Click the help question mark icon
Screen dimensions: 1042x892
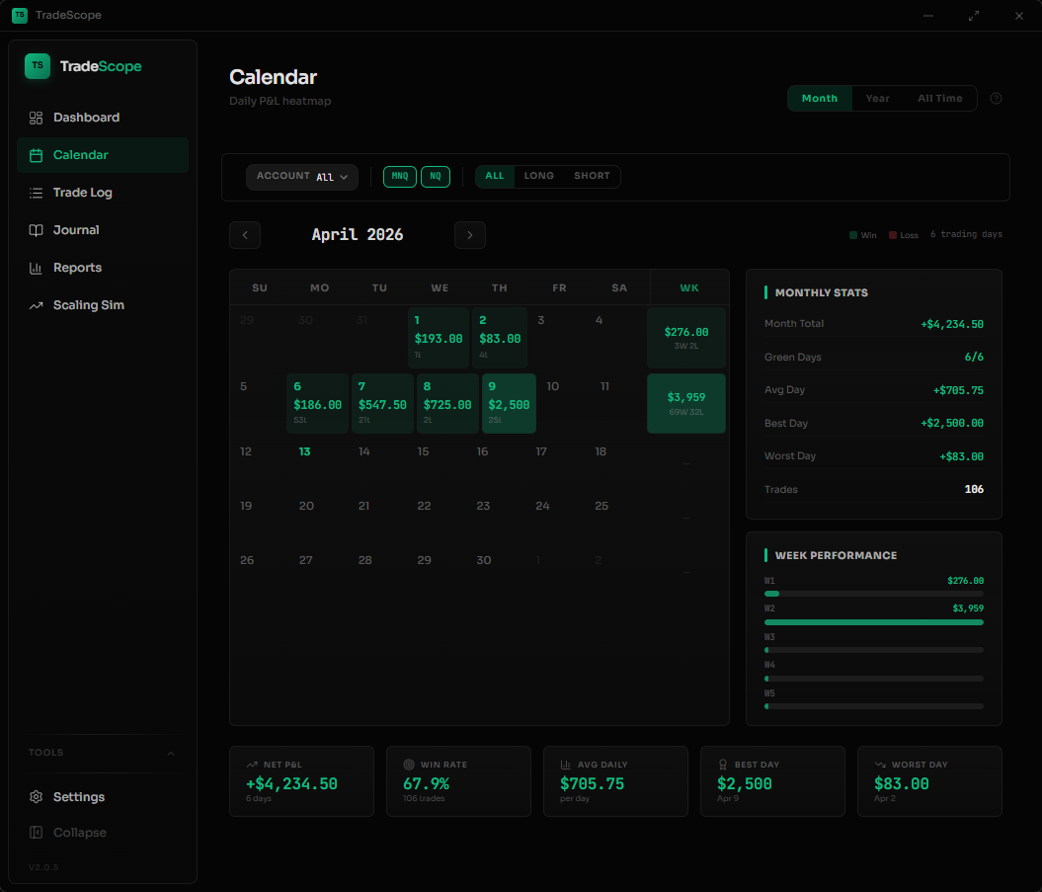click(x=996, y=99)
